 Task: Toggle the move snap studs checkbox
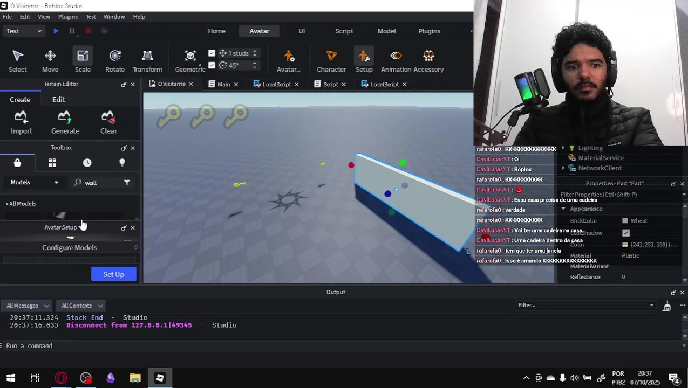point(212,53)
